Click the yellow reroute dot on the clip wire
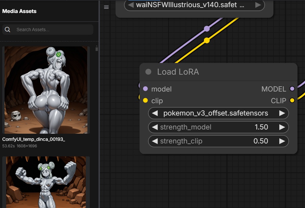The width and height of the screenshot is (305, 208). pyautogui.click(x=207, y=40)
